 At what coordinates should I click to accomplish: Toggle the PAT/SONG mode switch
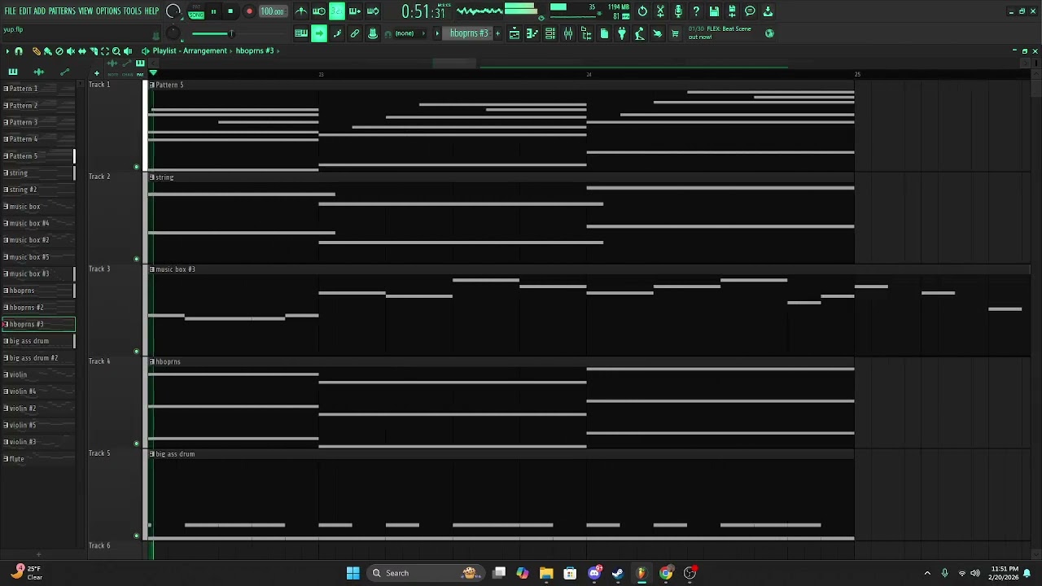(196, 11)
